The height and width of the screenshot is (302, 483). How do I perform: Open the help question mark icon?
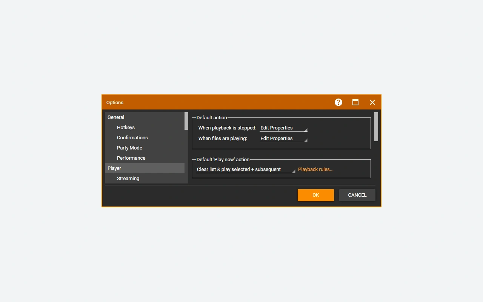click(338, 102)
